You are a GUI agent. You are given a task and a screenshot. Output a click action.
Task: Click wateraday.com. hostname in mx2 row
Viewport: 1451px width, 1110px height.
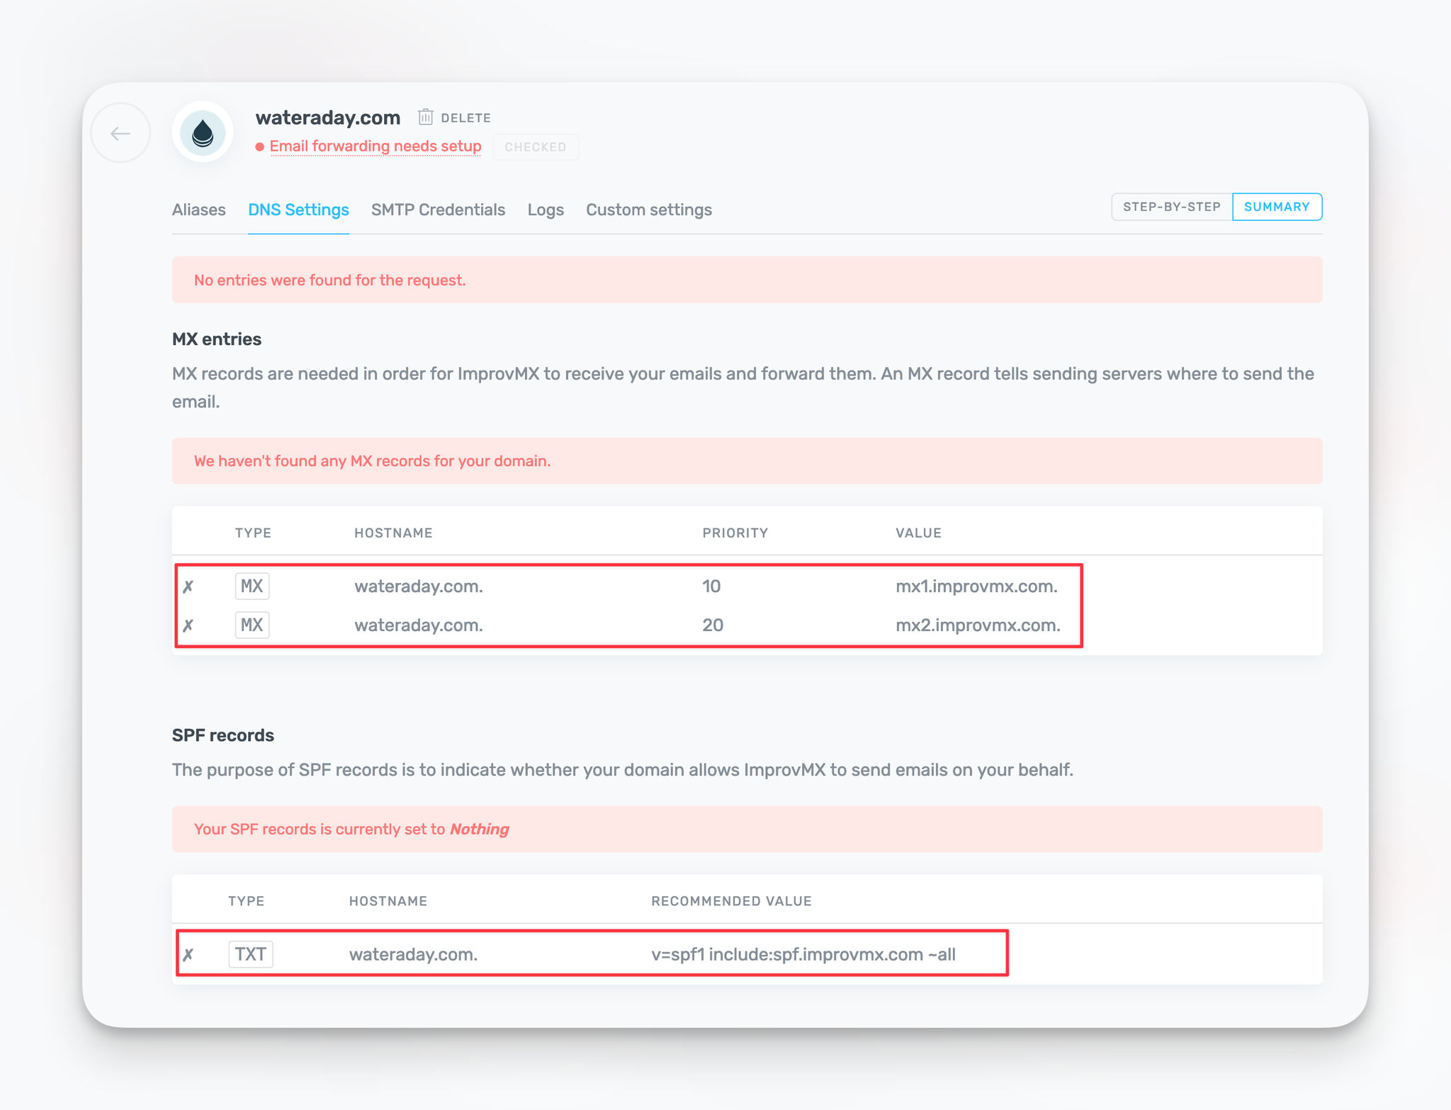point(419,625)
